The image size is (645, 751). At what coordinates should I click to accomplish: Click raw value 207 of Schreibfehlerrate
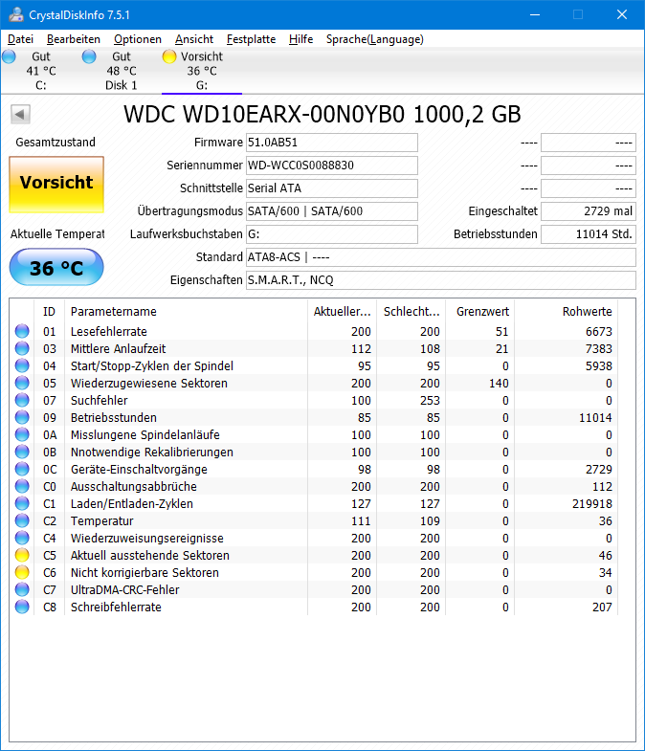(602, 607)
